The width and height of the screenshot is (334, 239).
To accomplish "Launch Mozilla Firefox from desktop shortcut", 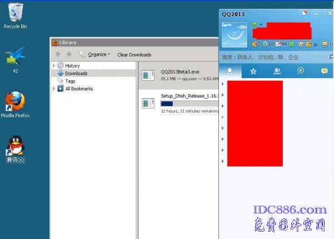I will pos(15,102).
